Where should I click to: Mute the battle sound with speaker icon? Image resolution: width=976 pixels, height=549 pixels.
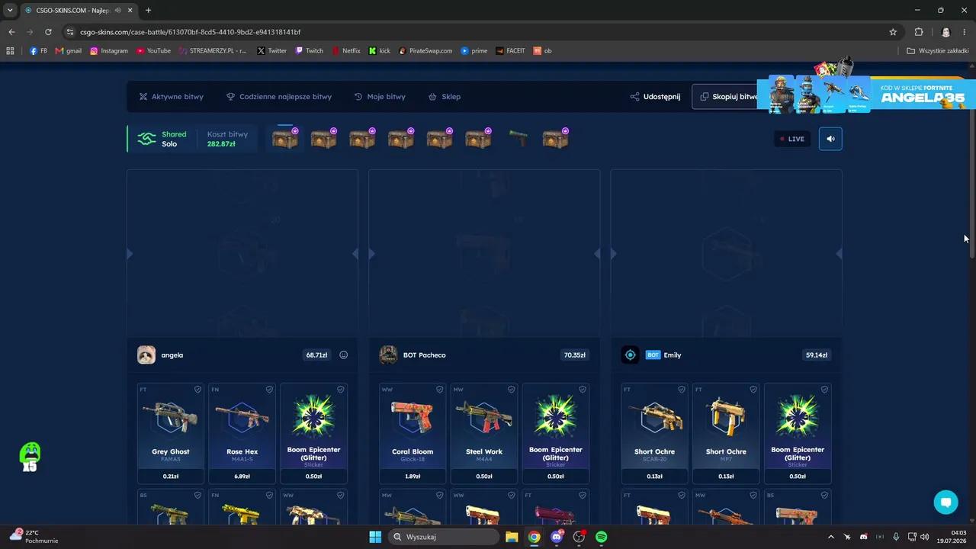click(830, 139)
